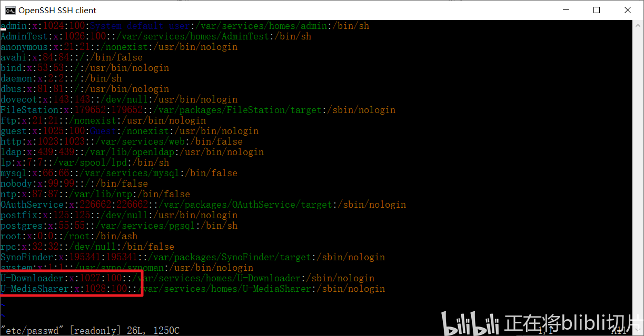This screenshot has width=644, height=336.
Task: Click the path '/var/services/homes/admin'
Action: pos(261,26)
